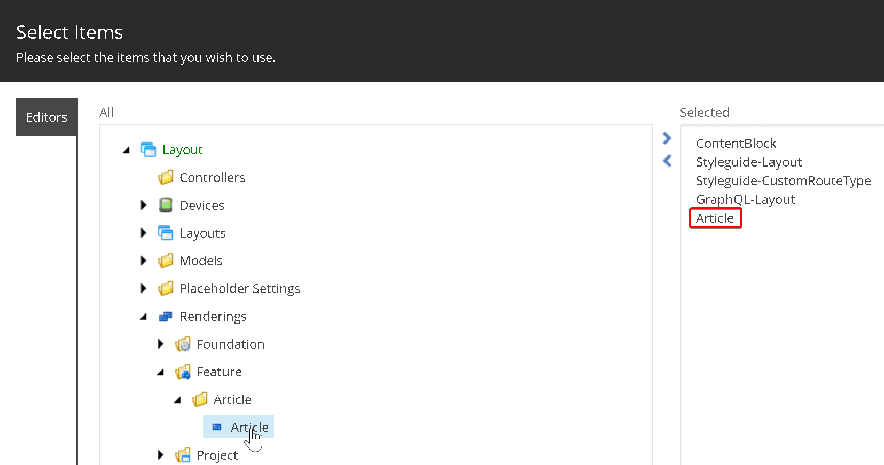Move item right to Selected list
The image size is (884, 465).
[667, 138]
